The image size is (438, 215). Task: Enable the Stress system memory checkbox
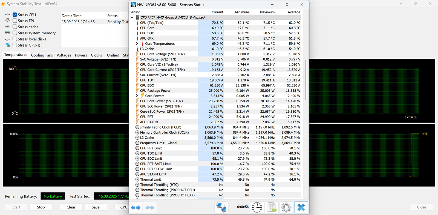(15, 33)
